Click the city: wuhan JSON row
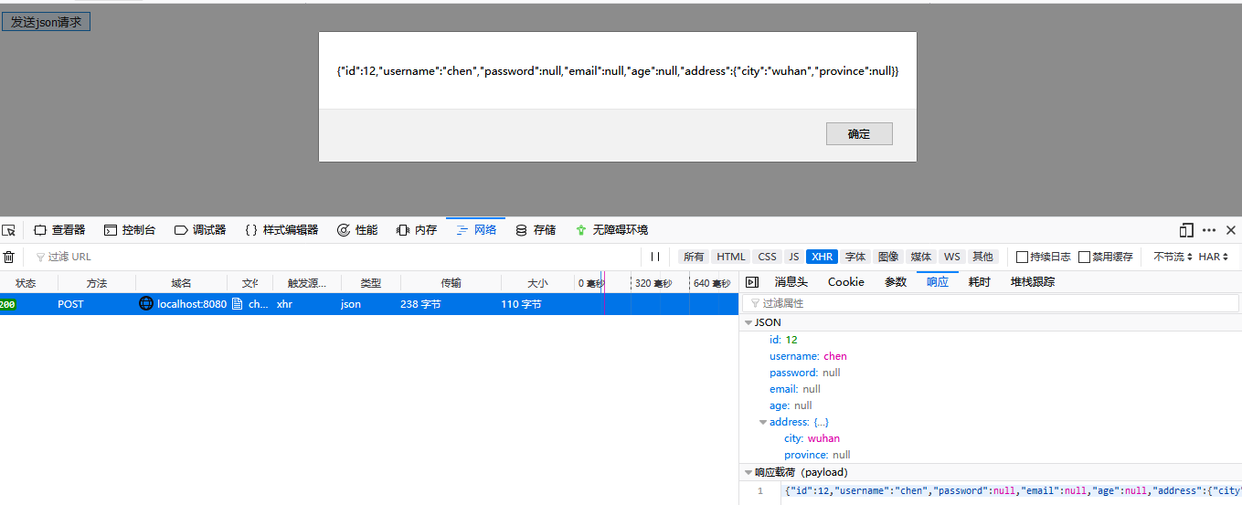The width and height of the screenshot is (1242, 505). [x=991, y=438]
